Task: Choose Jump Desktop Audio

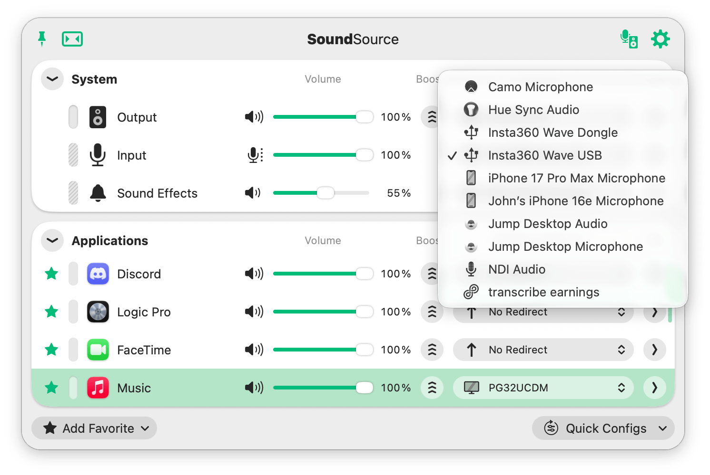Action: tap(563, 224)
